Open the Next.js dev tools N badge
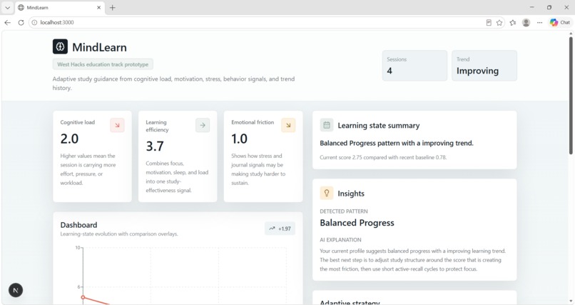This screenshot has width=575, height=305. tap(16, 290)
